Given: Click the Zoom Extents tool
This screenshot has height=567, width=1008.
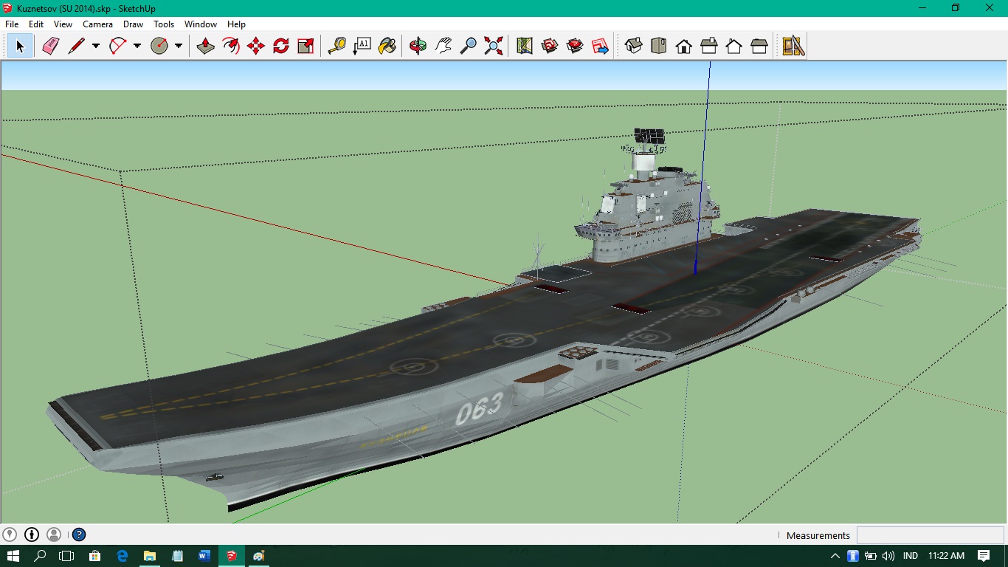Looking at the screenshot, I should 494,46.
